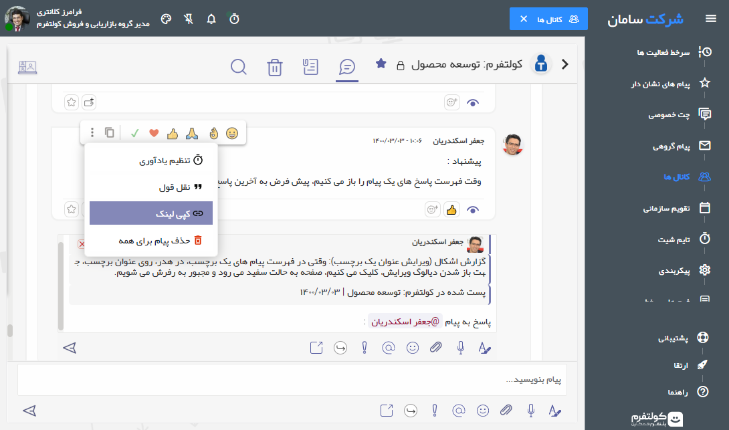Attach file in bottom message toolbar
Viewport: 729px width, 430px height.
click(506, 410)
